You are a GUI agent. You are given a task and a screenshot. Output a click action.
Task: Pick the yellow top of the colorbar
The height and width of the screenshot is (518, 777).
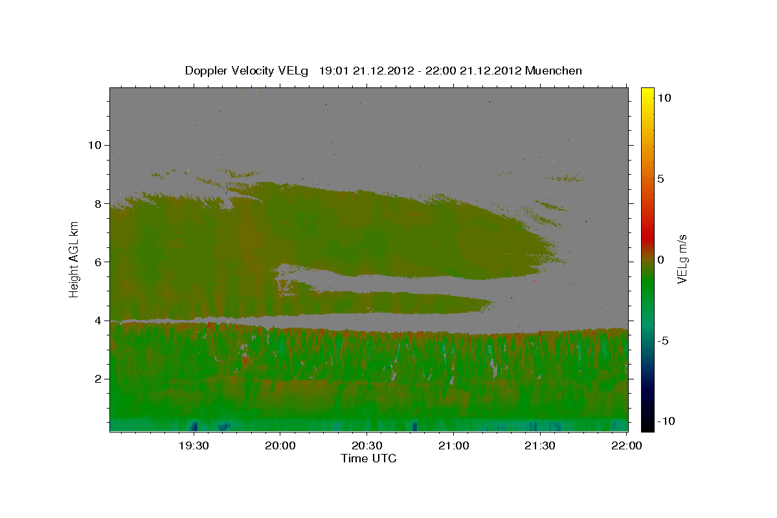[647, 94]
